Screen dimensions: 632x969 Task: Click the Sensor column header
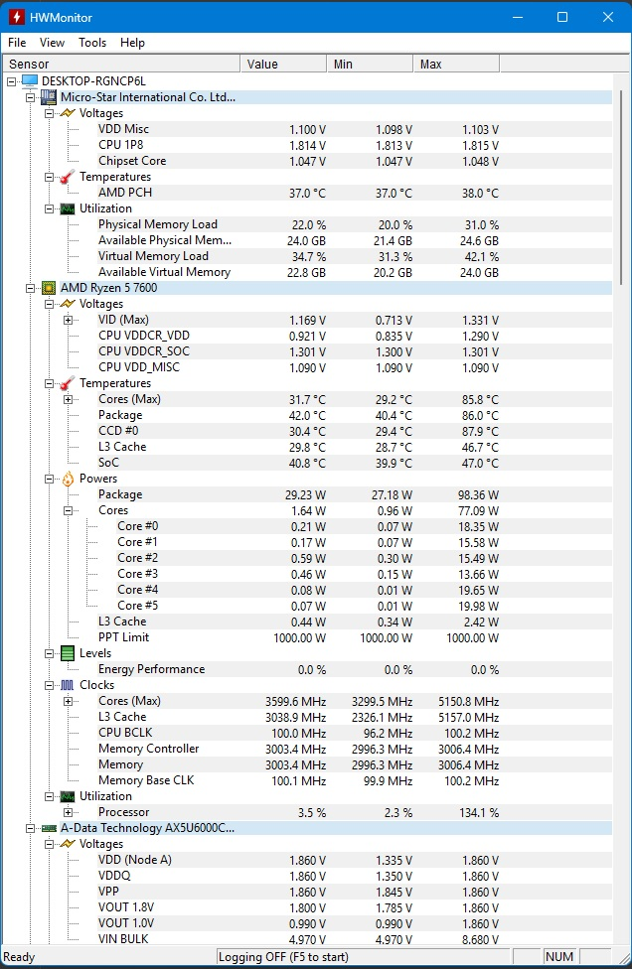tap(120, 64)
